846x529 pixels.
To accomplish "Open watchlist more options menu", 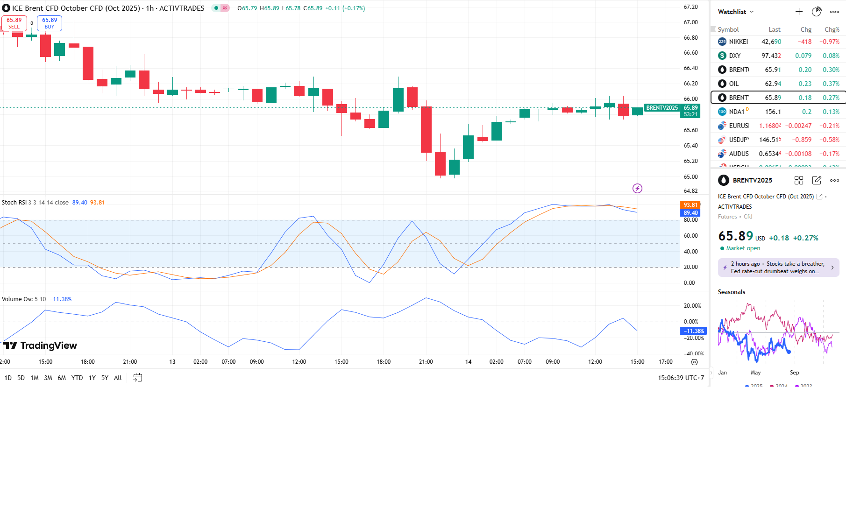I will (834, 12).
